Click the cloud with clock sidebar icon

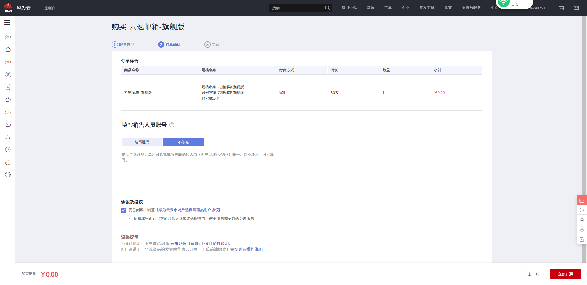pos(8,125)
